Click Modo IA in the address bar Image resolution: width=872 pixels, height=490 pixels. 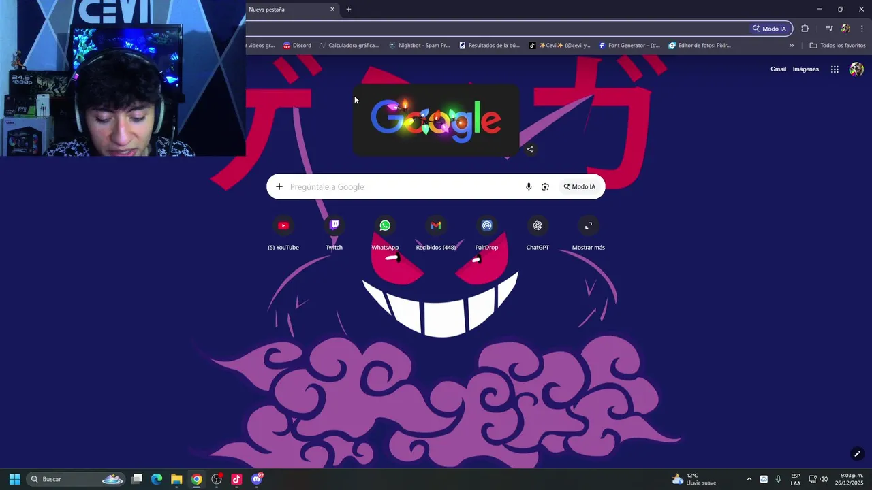click(x=770, y=29)
